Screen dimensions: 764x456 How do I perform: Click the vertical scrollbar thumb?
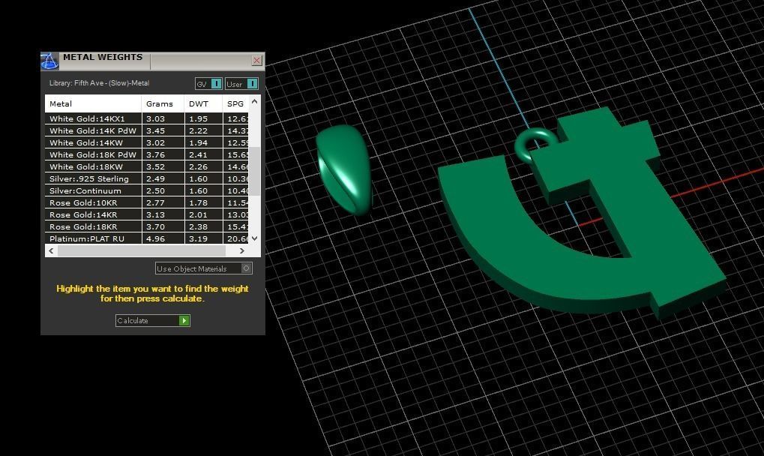(x=254, y=170)
